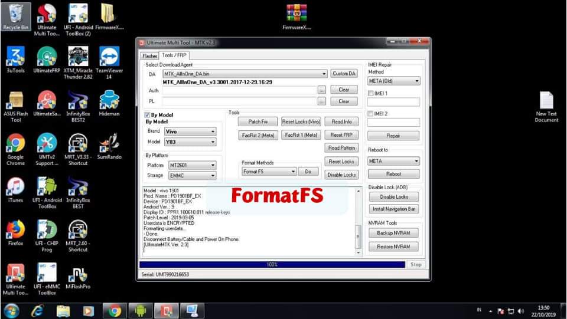Launch TeamViewer 14 shortcut
The image size is (567, 319).
coord(109,63)
